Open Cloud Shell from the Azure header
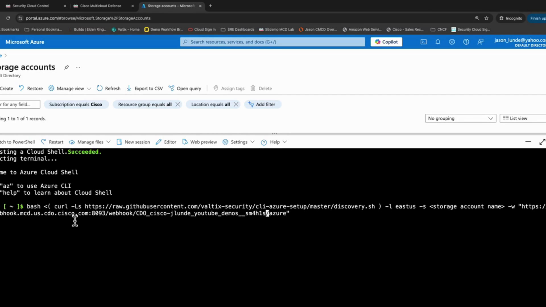The image size is (546, 307). 423,42
